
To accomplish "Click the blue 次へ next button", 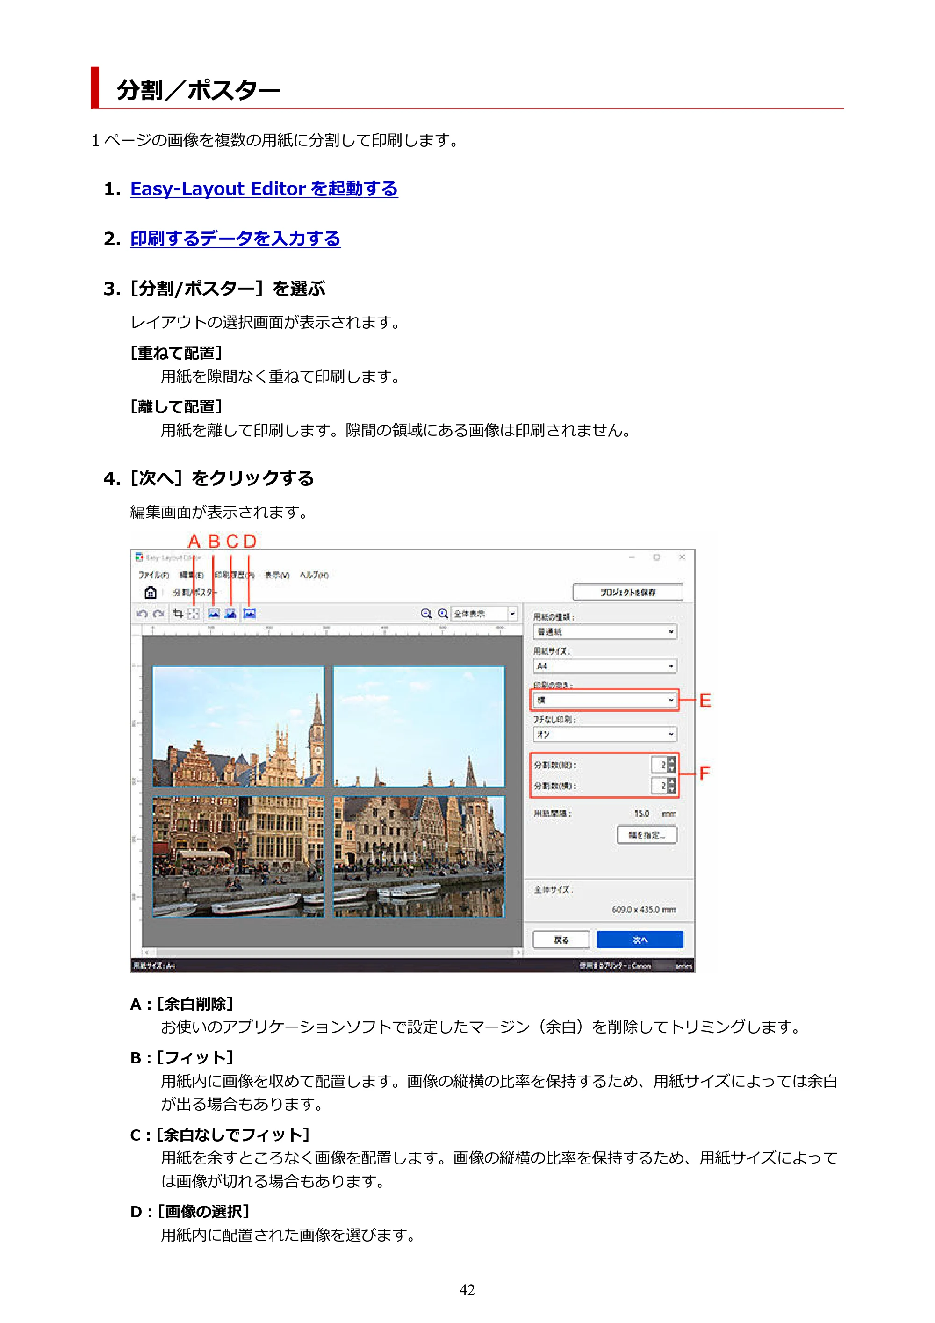I will pyautogui.click(x=640, y=939).
